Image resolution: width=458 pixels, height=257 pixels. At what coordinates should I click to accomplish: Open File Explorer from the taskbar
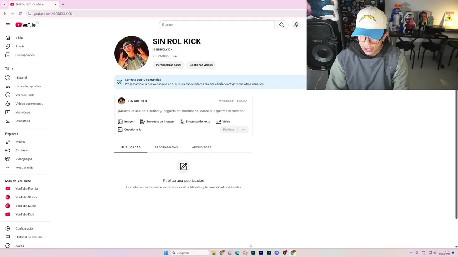214,253
